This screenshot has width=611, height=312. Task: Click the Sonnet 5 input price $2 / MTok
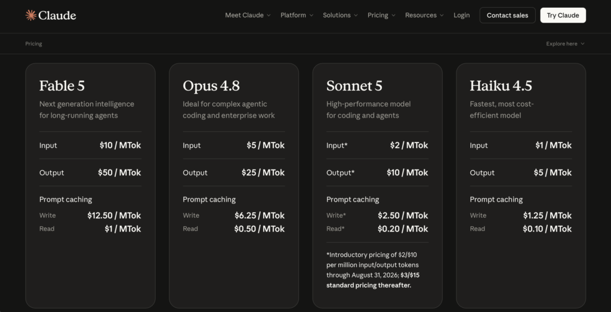[x=409, y=146]
